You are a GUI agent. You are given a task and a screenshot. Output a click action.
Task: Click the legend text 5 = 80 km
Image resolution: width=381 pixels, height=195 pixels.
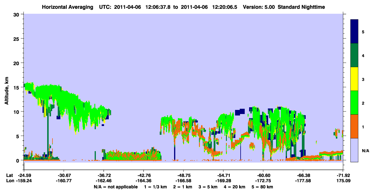pyautogui.click(x=262, y=187)
